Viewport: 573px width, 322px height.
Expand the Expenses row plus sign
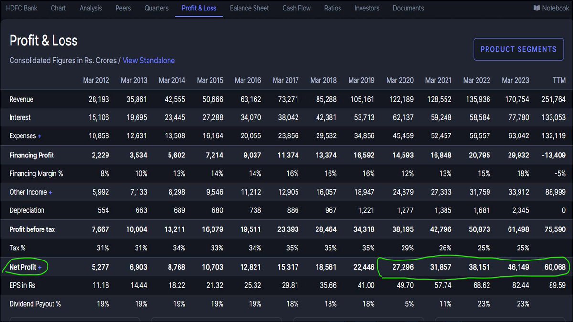(x=40, y=136)
